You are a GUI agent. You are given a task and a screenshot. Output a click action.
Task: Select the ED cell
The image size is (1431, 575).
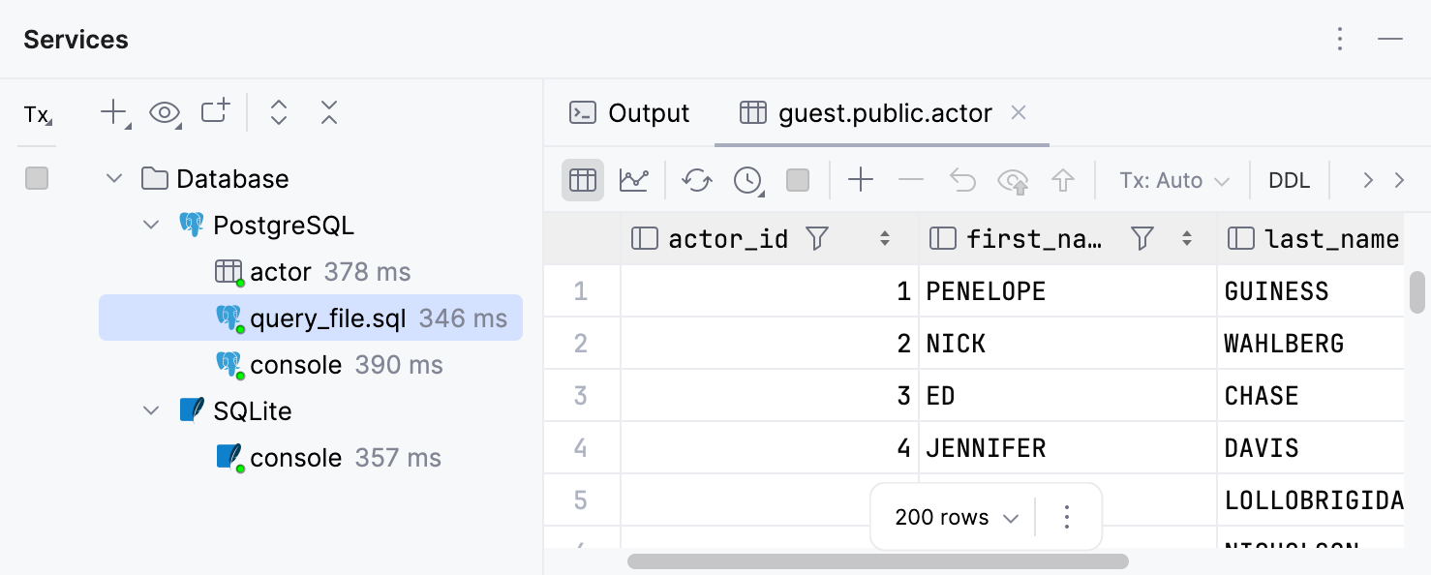[1068, 396]
